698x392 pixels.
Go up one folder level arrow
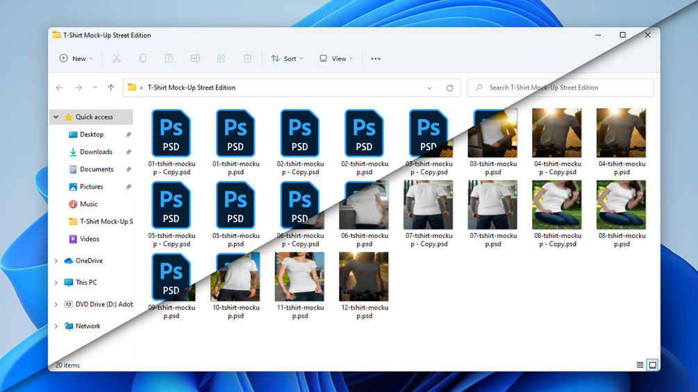(x=111, y=88)
